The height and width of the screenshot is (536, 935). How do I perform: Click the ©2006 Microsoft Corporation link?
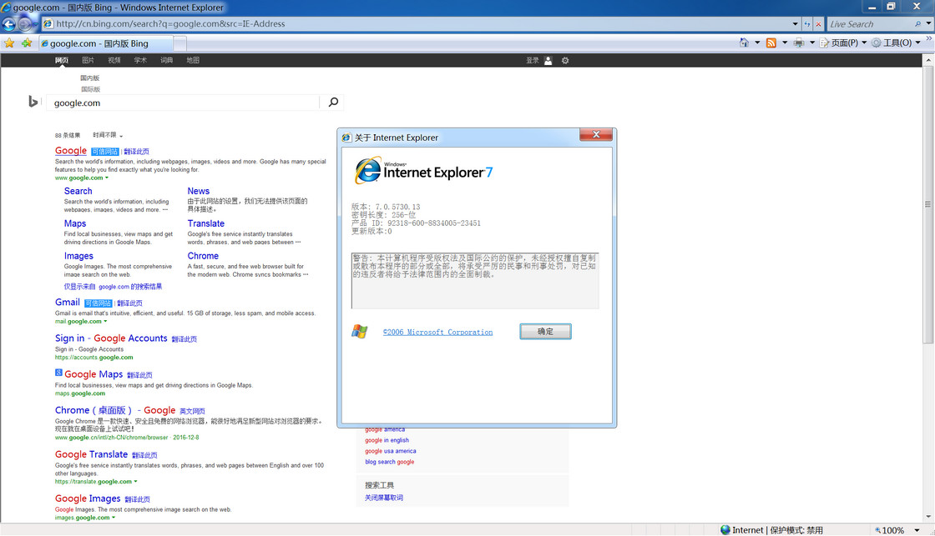coord(437,332)
